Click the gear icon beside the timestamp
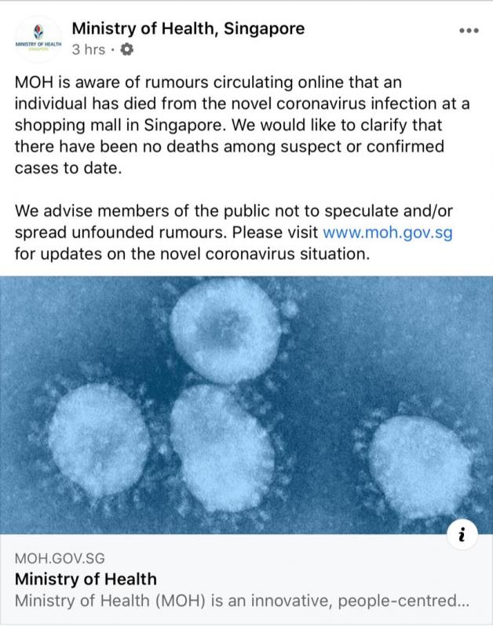The image size is (493, 628). [127, 49]
